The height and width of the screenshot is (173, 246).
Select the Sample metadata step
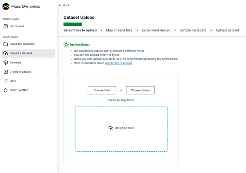pos(193,30)
